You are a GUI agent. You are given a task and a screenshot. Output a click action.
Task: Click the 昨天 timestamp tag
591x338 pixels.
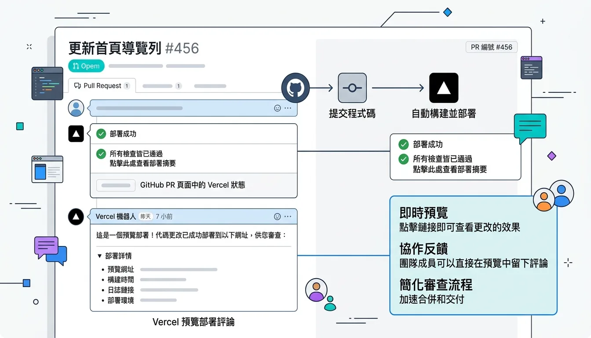pos(145,217)
